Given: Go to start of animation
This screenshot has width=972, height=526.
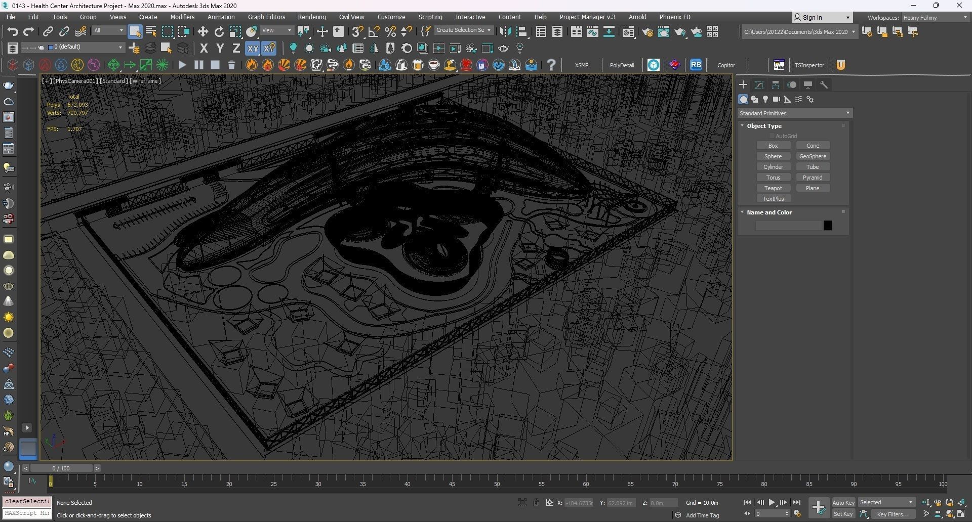Looking at the screenshot, I should 747,503.
